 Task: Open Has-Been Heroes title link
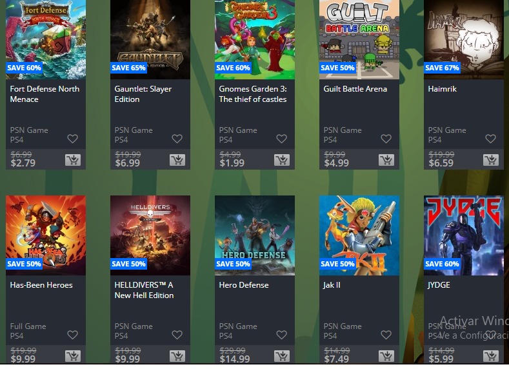tap(41, 285)
